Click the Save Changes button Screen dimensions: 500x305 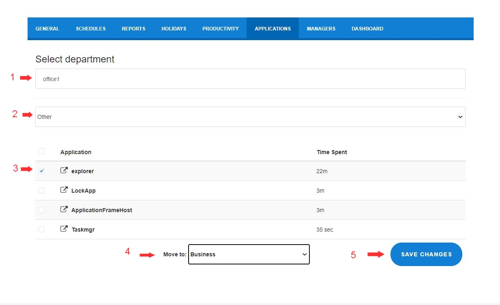pyautogui.click(x=426, y=254)
